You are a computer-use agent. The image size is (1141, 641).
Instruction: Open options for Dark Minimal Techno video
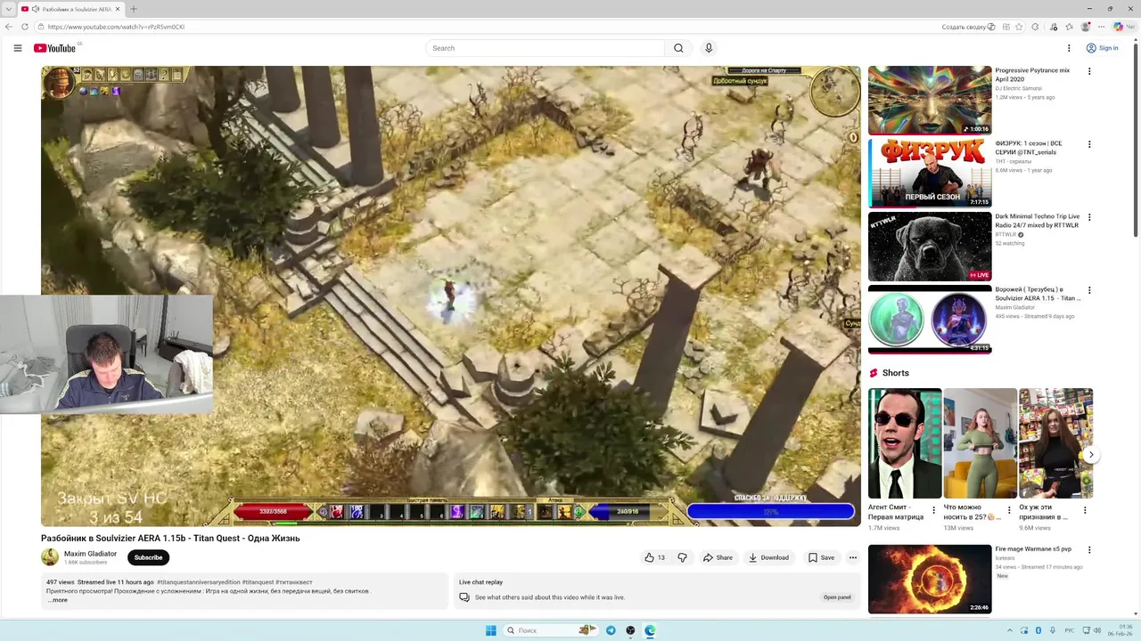(x=1088, y=217)
